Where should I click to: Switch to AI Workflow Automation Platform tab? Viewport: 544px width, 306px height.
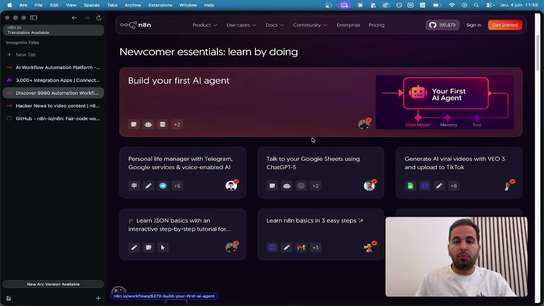coord(53,67)
